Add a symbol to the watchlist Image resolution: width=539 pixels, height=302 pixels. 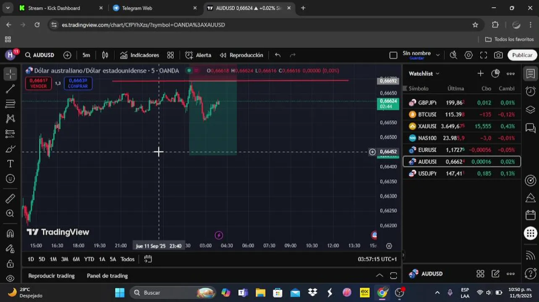coord(480,73)
